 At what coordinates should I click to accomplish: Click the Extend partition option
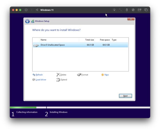[x=64, y=80]
